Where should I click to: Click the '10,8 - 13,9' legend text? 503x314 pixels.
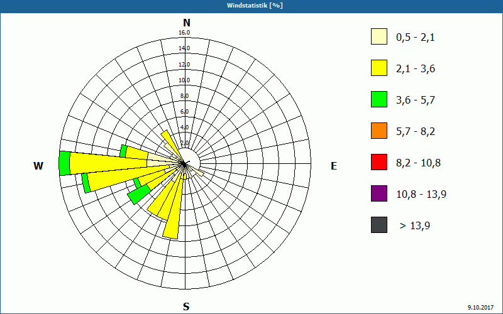[421, 195]
